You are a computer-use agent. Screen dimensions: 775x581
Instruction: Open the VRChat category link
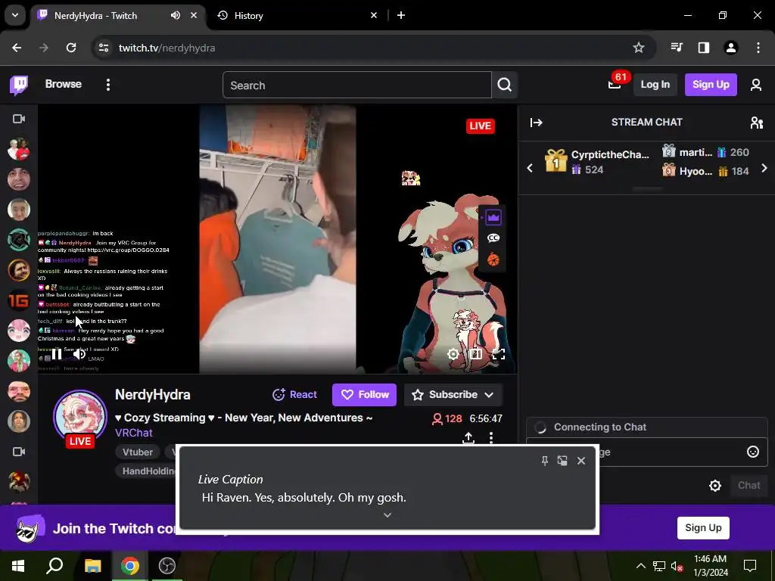click(x=133, y=433)
